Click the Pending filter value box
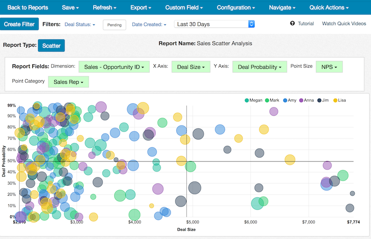The image size is (371, 239). click(x=114, y=25)
